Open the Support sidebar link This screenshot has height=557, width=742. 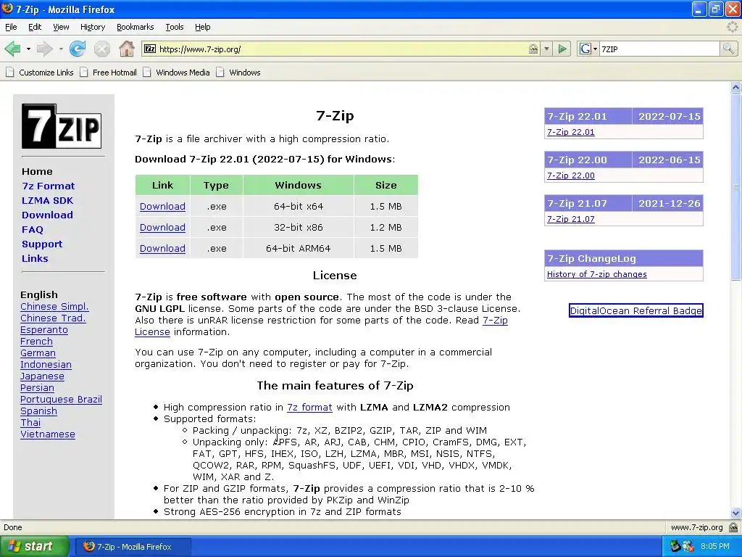click(x=42, y=244)
